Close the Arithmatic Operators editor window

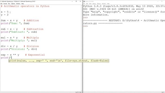80,1
